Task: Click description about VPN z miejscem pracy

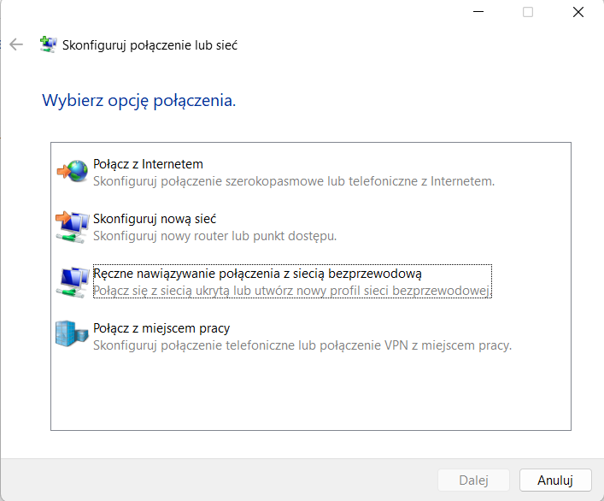Action: pyautogui.click(x=302, y=345)
